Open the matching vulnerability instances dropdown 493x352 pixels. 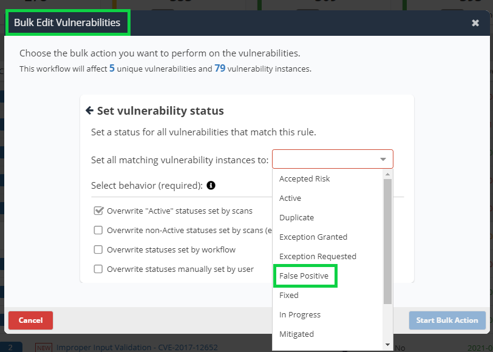coord(333,158)
